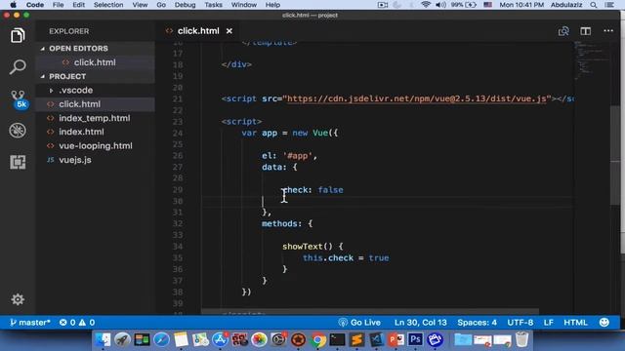Open the Selection menu

pyautogui.click(x=108, y=5)
